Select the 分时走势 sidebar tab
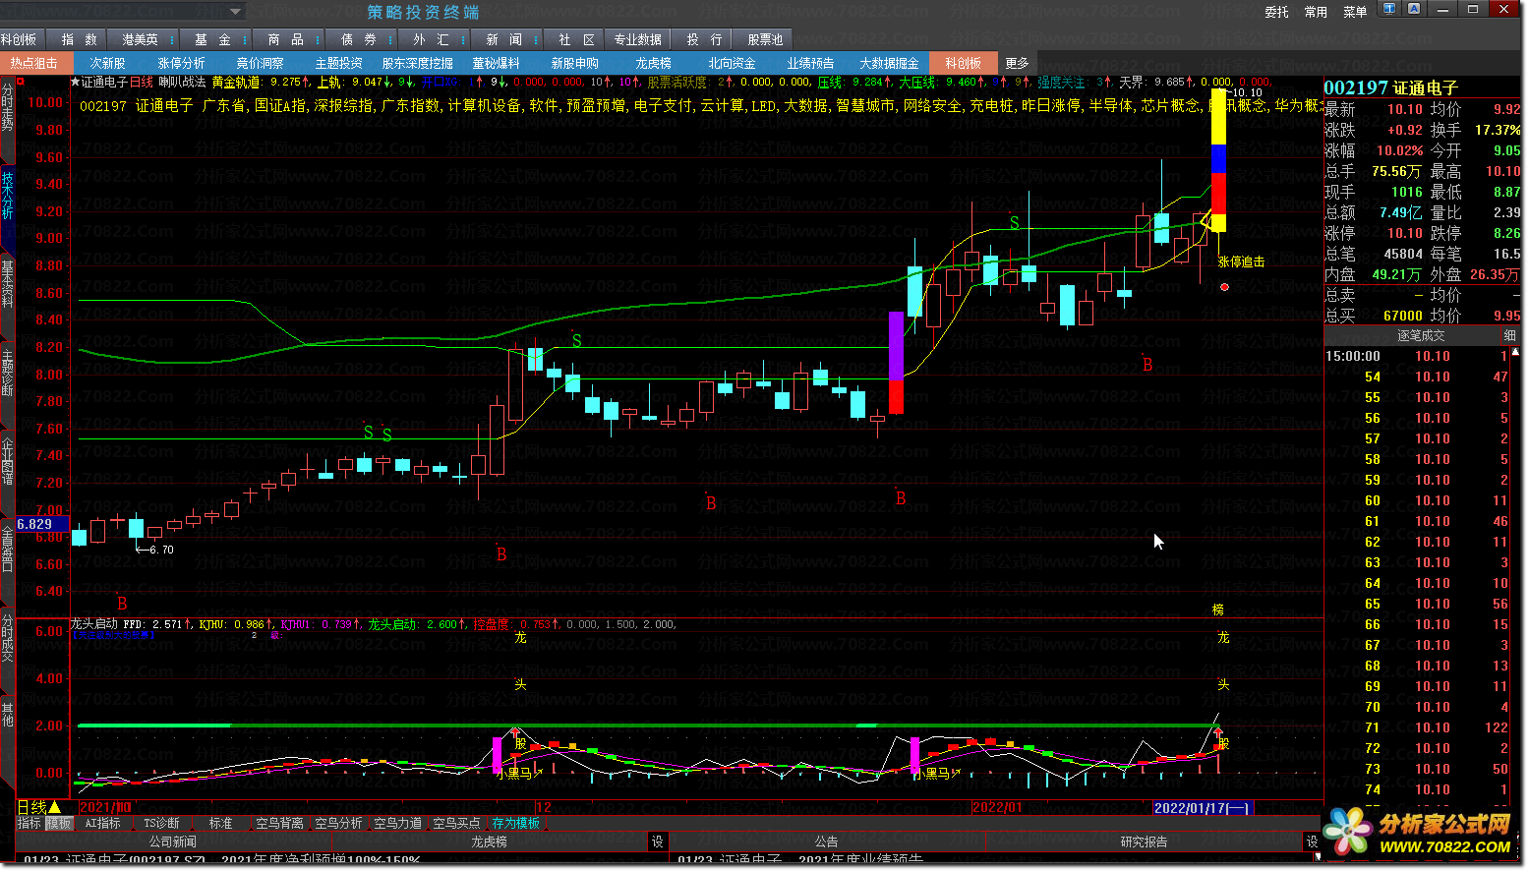 coord(8,107)
